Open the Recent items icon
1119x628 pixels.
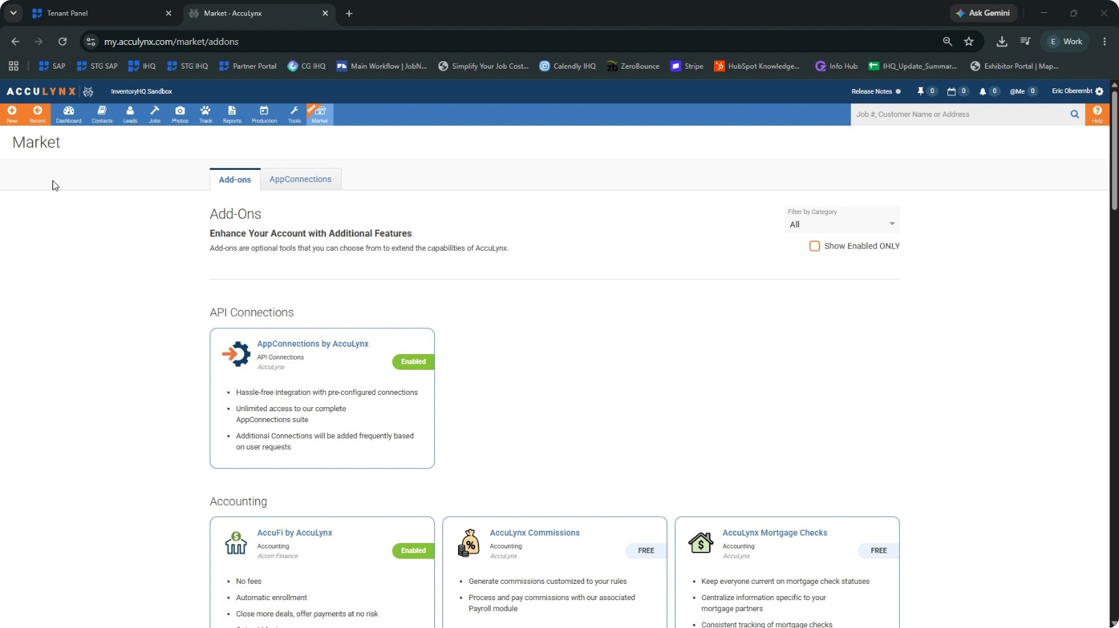(37, 114)
